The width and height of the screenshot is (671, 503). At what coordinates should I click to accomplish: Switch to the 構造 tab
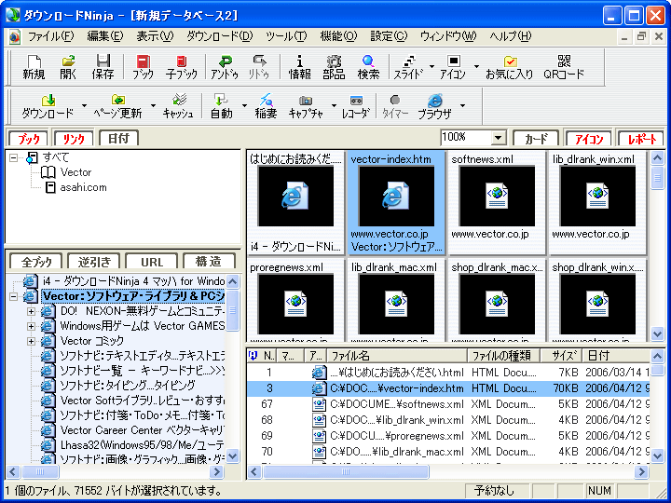coord(209,262)
